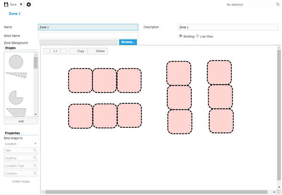Click the Site field search icon
The height and width of the screenshot is (195, 282).
[35, 151]
